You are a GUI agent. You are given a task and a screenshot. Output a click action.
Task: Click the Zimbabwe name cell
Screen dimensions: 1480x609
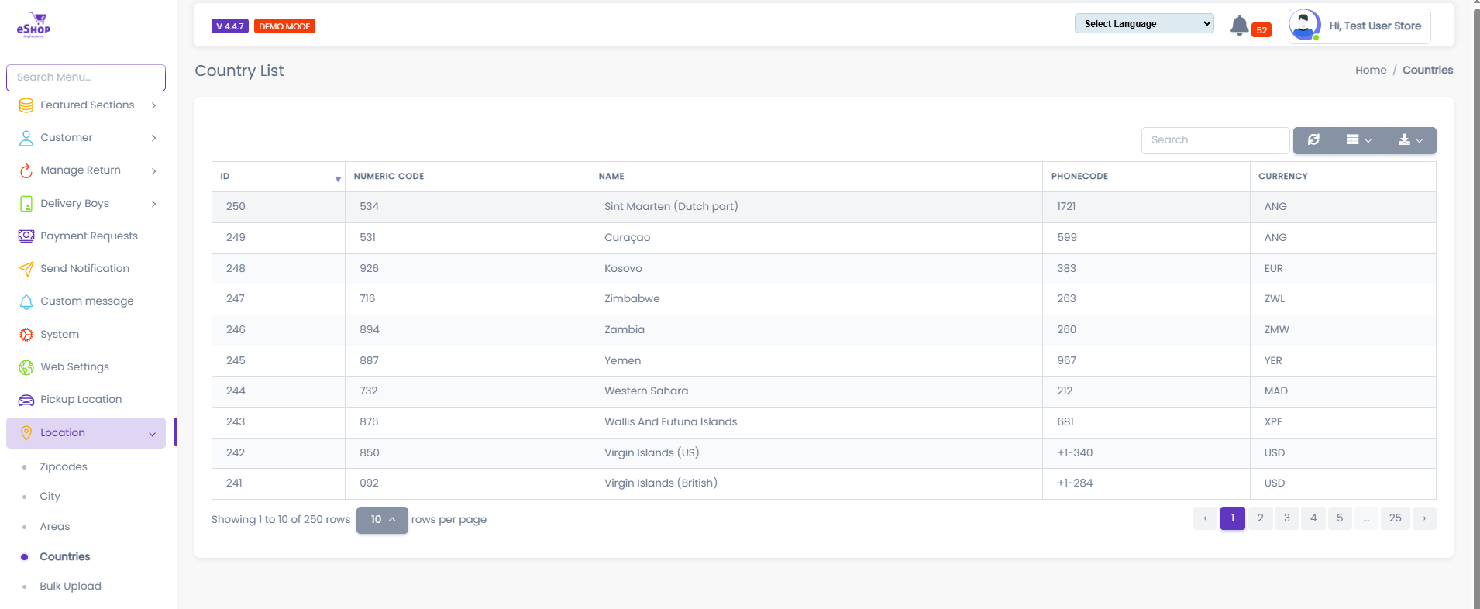(816, 299)
